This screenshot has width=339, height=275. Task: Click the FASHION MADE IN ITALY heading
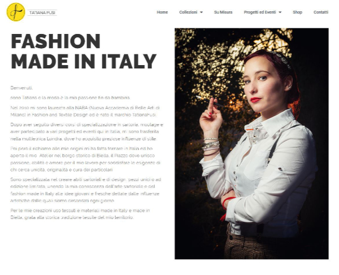click(83, 51)
